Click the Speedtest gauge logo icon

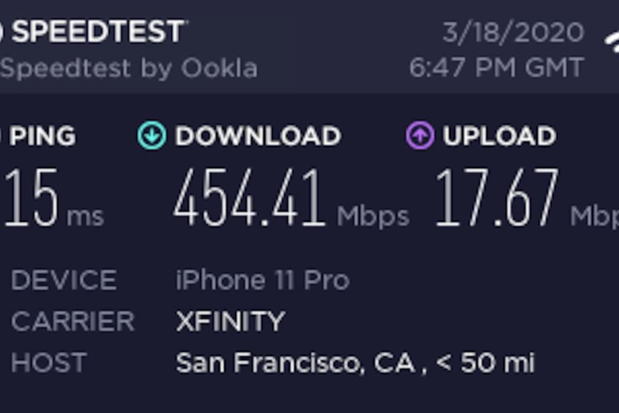(1, 31)
